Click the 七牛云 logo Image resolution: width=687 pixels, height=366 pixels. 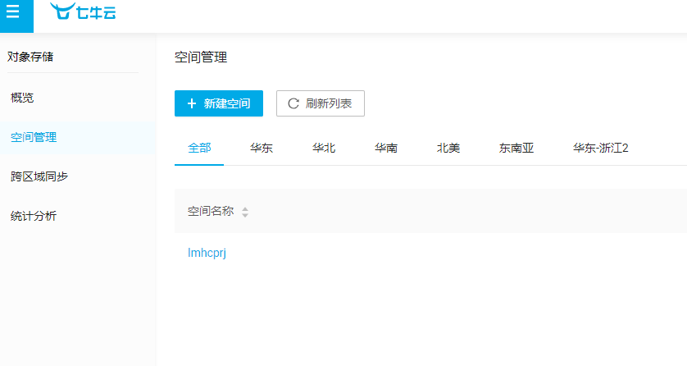pyautogui.click(x=83, y=11)
